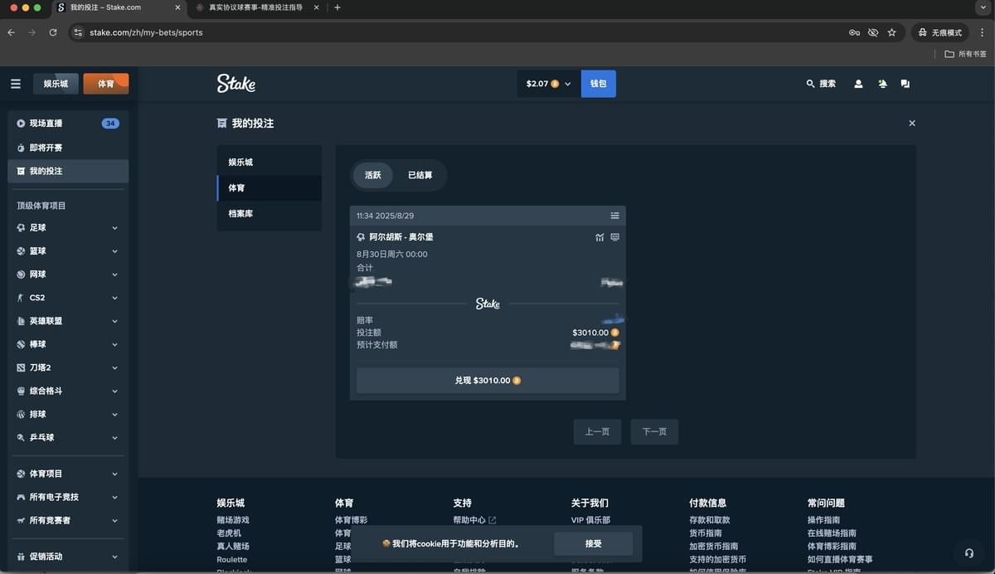The image size is (995, 574).
Task: Click the bet slip list icon
Action: (x=614, y=216)
